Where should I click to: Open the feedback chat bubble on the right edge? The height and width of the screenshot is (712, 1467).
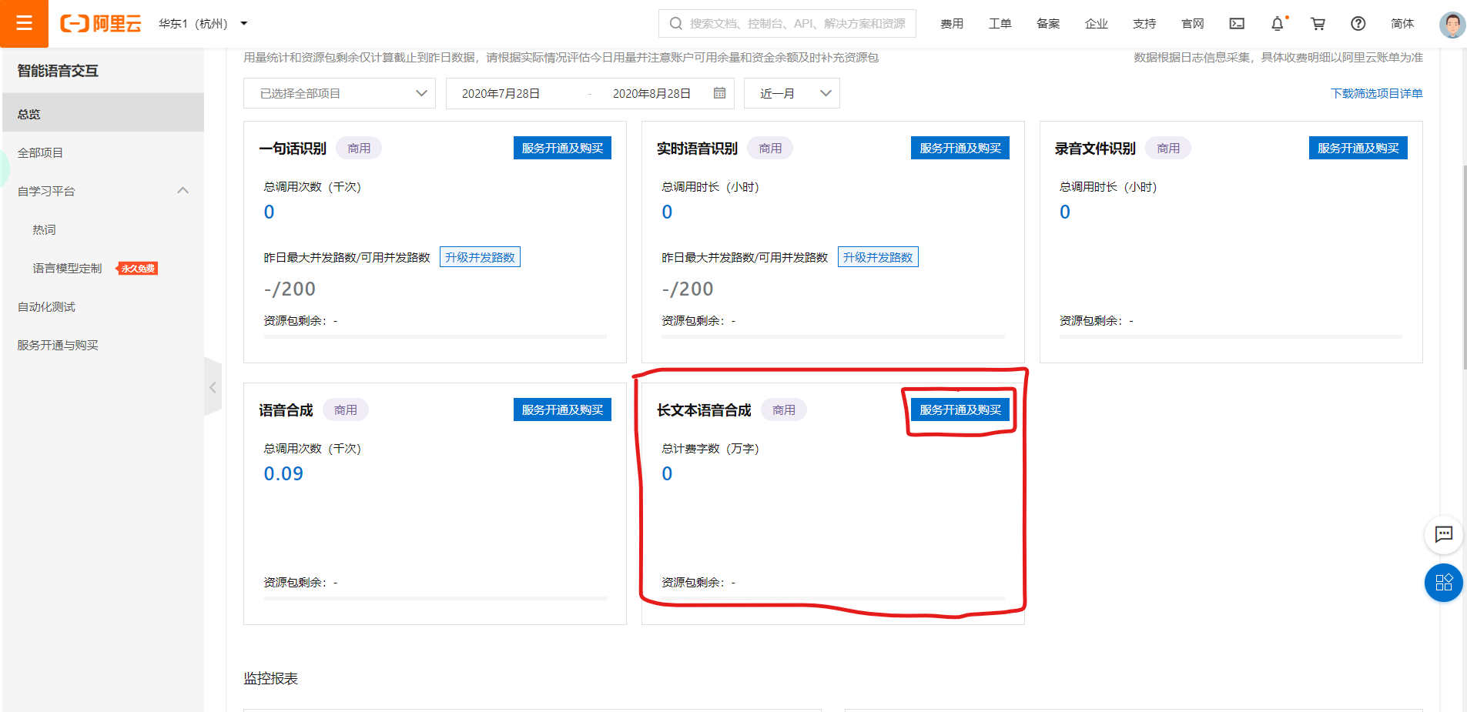(1444, 535)
